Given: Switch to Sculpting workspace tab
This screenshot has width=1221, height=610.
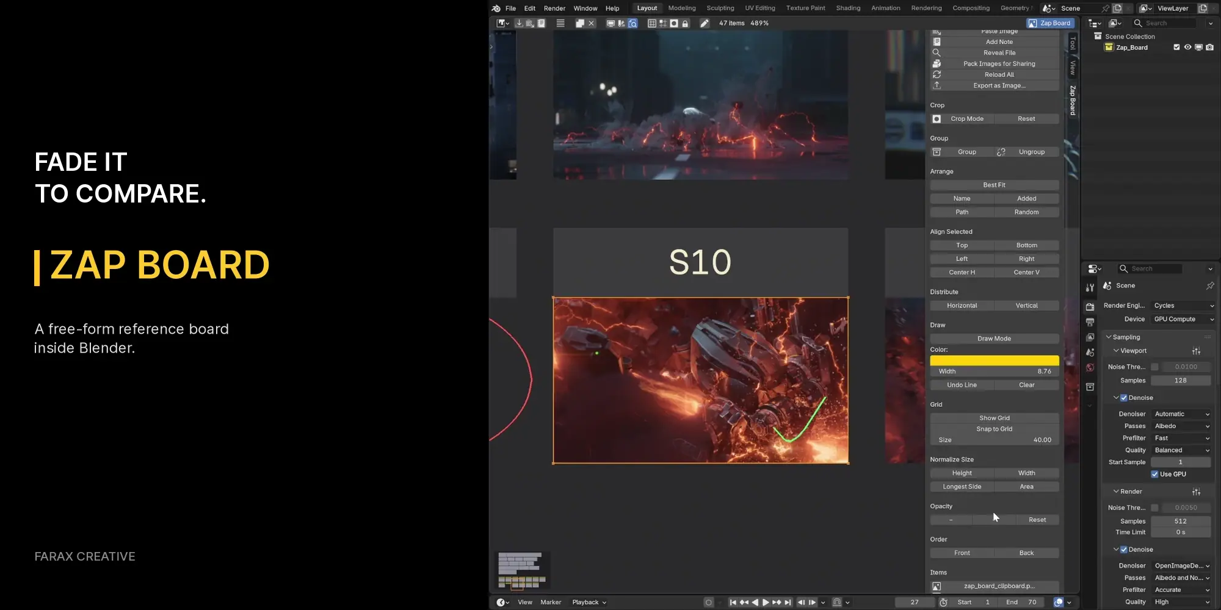Looking at the screenshot, I should coord(720,9).
